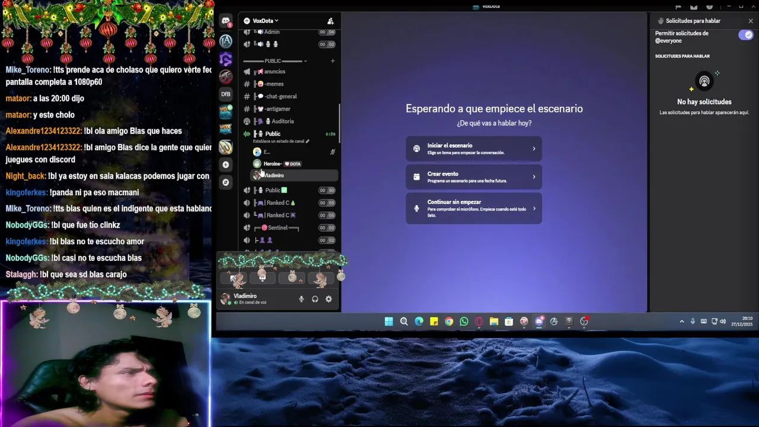759x427 pixels.
Task: Open the golden trident server icon
Action: [x=226, y=146]
